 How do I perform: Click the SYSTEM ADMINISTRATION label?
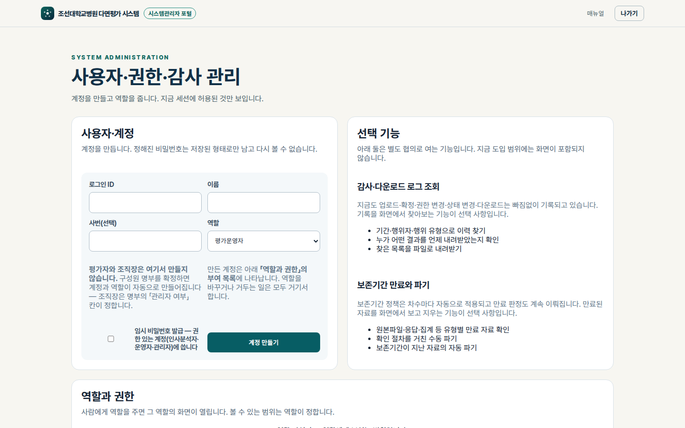(x=120, y=57)
